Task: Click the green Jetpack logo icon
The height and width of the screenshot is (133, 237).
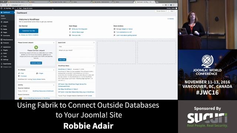Action: click(36, 47)
